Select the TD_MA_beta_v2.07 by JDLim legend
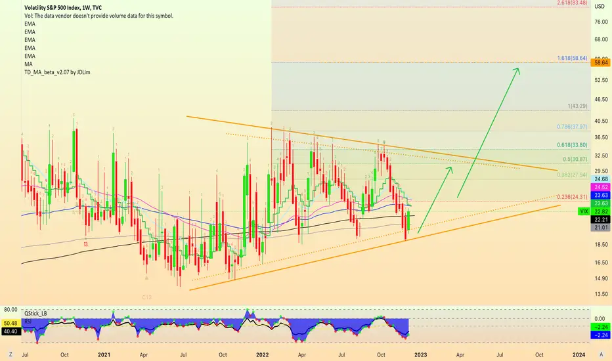This screenshot has height=361, width=612. (x=57, y=72)
